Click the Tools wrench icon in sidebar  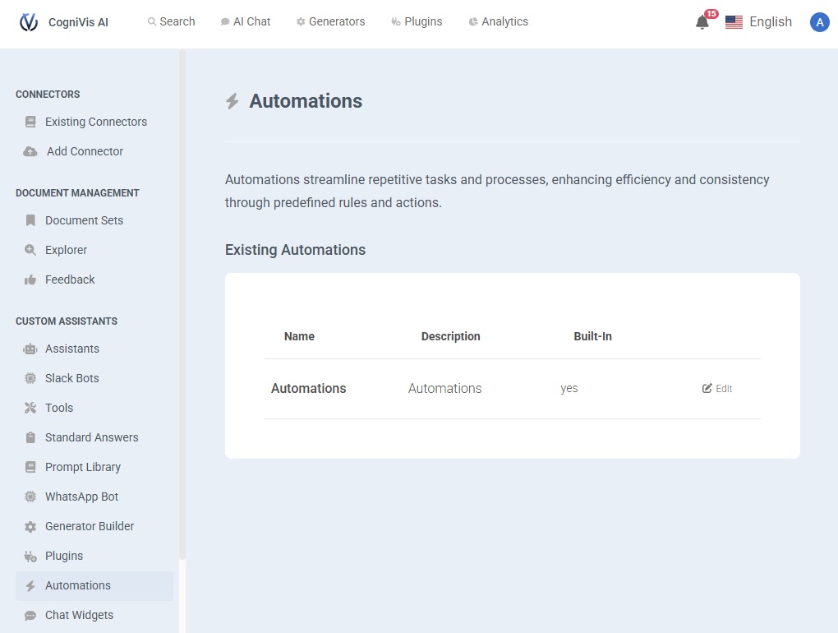(x=30, y=408)
